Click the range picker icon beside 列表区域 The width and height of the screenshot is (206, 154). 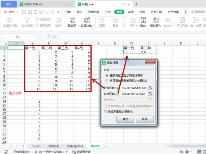150,88
